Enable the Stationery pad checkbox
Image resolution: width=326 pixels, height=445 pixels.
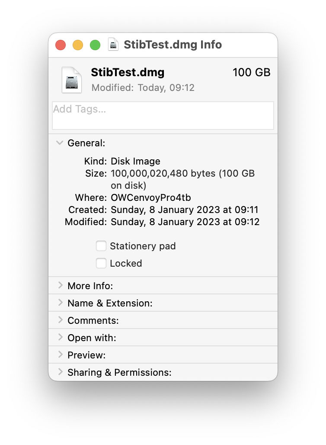101,246
